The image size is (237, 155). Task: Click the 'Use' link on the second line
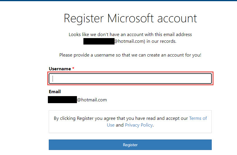click(111, 125)
